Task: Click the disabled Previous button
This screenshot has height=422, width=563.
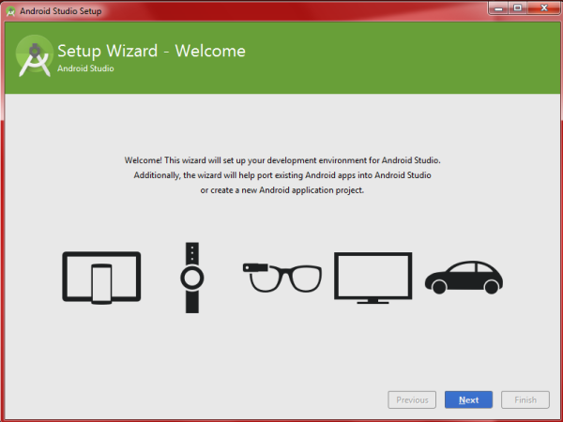Action: [412, 399]
